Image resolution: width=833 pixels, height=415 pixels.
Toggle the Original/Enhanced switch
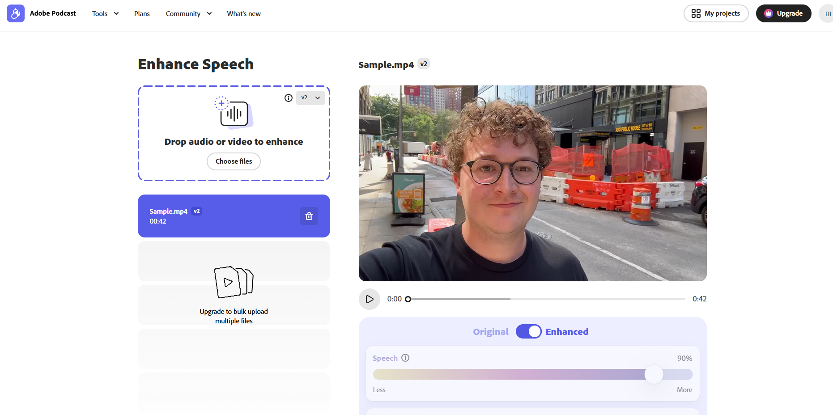coord(528,331)
